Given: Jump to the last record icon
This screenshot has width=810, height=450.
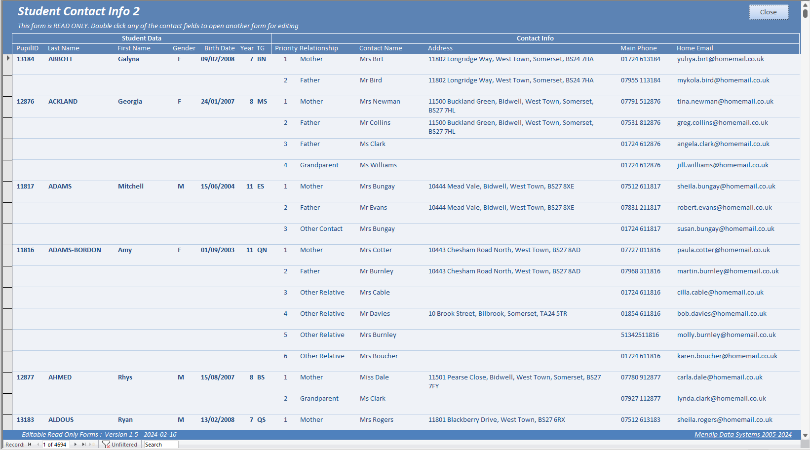Looking at the screenshot, I should pos(84,445).
